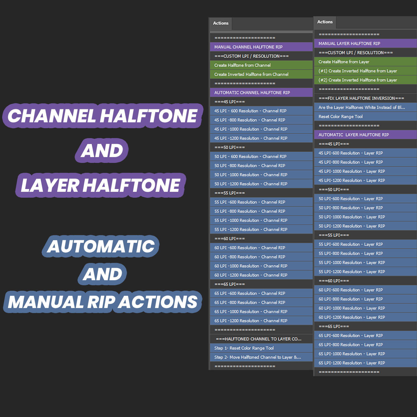Viewport: 417px width, 417px height.
Task: Run Step 2- Move Halftoned Channel to Layer
Action: coord(262,357)
